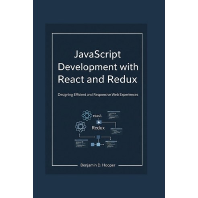This screenshot has height=198, width=198.
Task: Click the atom logo beside "react" label
Action: [87, 115]
